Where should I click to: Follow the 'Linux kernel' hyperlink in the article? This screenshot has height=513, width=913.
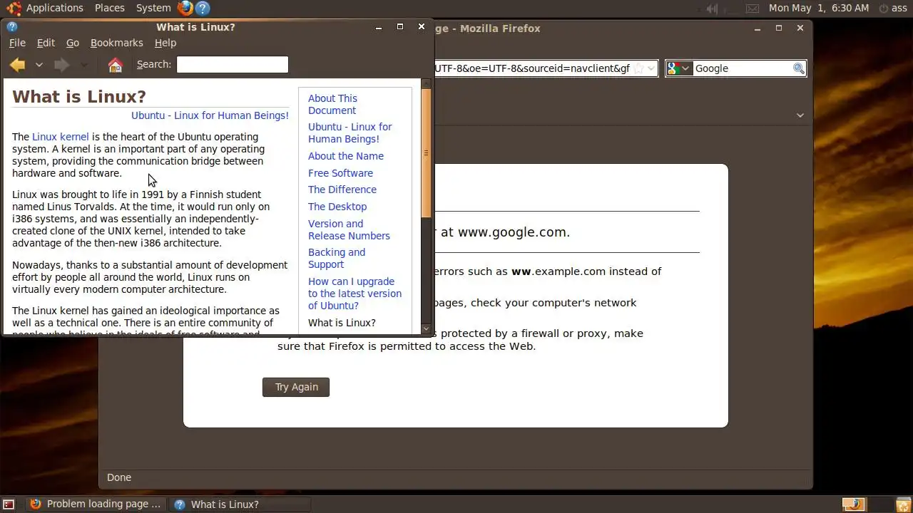click(61, 137)
